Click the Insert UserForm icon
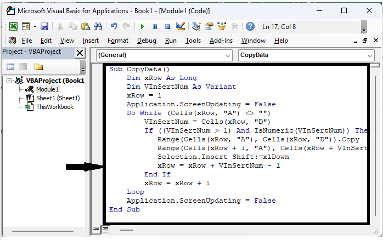The image size is (383, 240). point(26,26)
